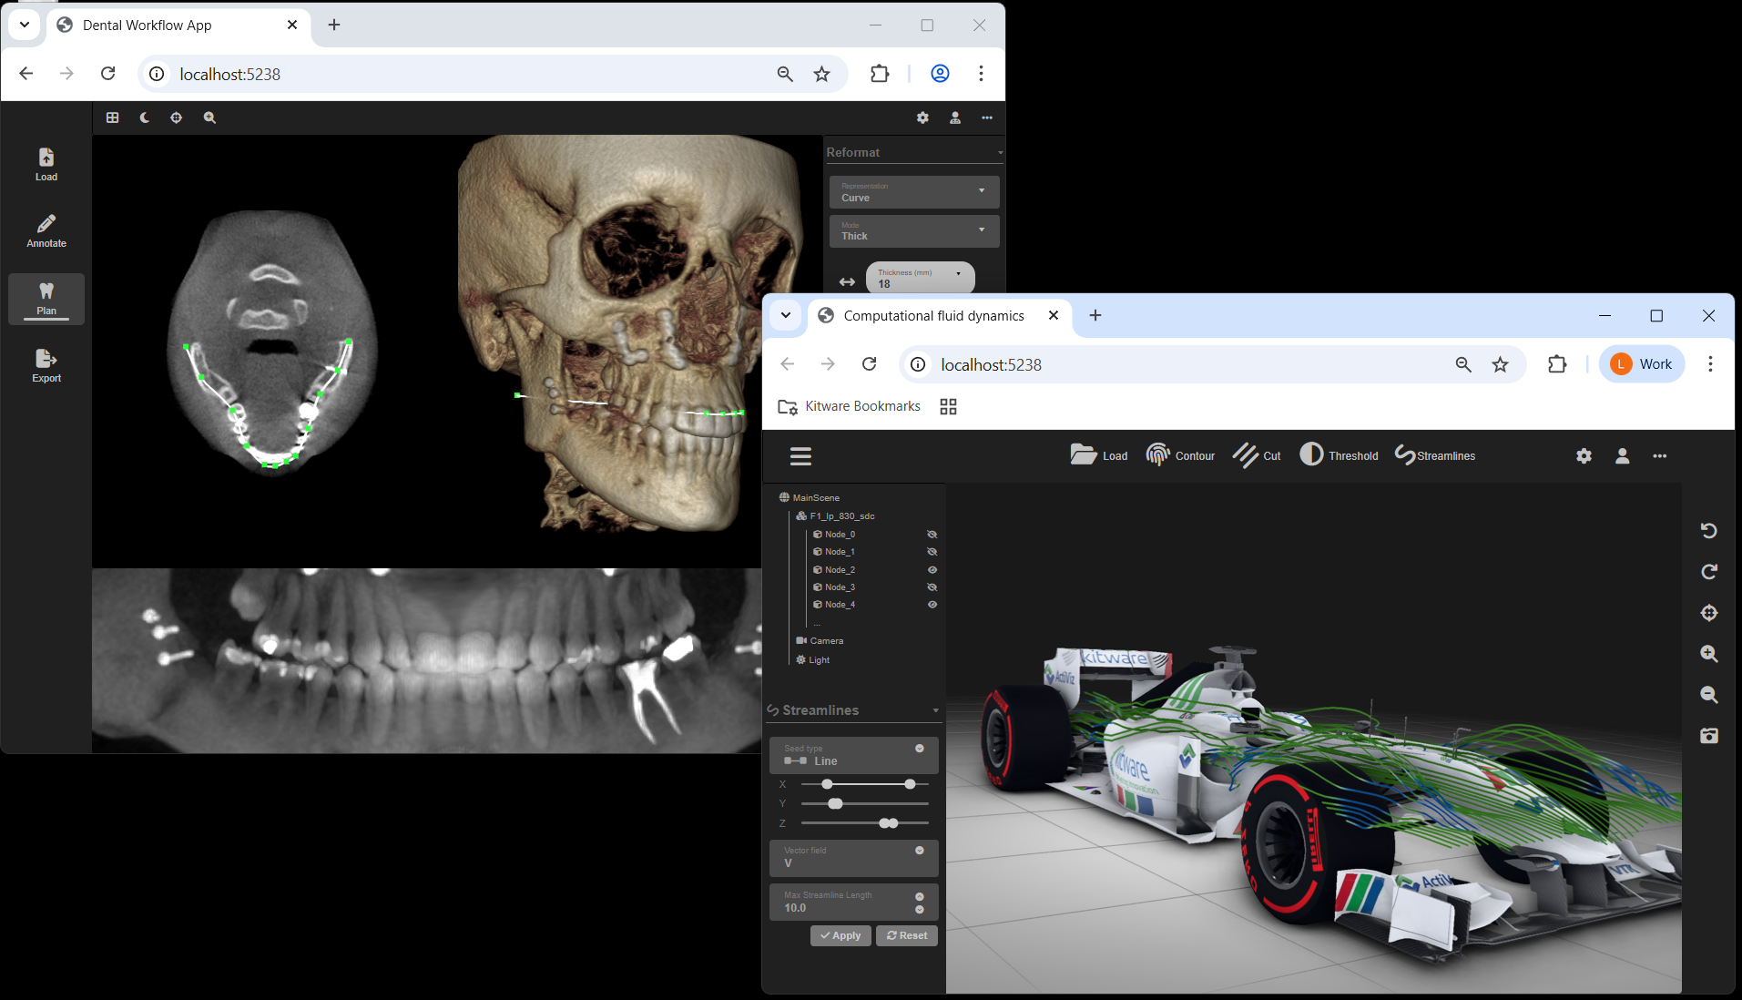The width and height of the screenshot is (1742, 1000).
Task: Click redo rotate icon in viewer
Action: click(1709, 572)
